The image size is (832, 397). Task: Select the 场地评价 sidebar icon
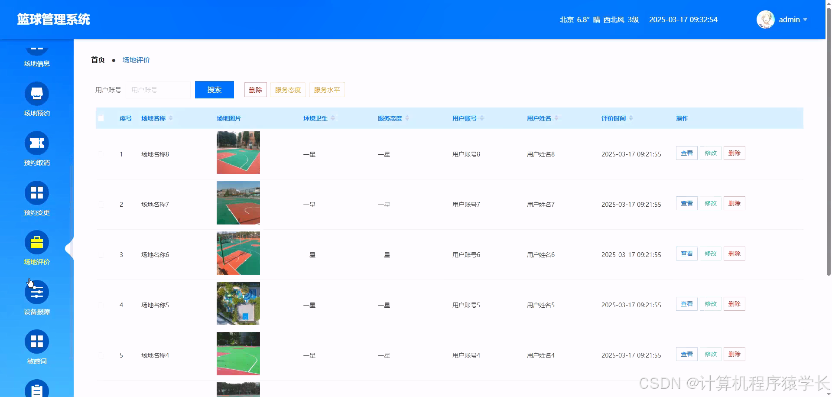click(x=36, y=242)
